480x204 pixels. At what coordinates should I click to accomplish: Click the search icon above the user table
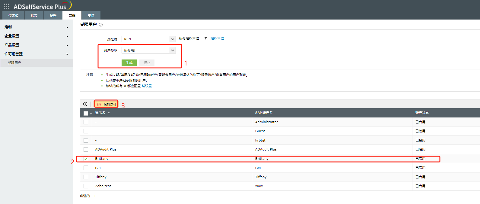coord(85,104)
